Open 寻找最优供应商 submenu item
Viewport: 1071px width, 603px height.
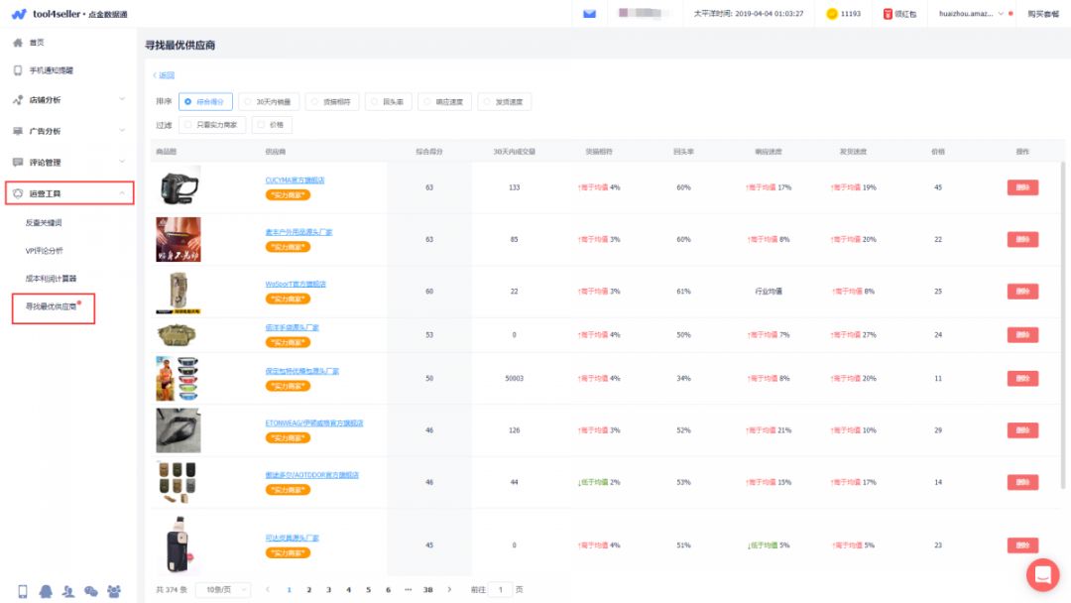coord(52,306)
